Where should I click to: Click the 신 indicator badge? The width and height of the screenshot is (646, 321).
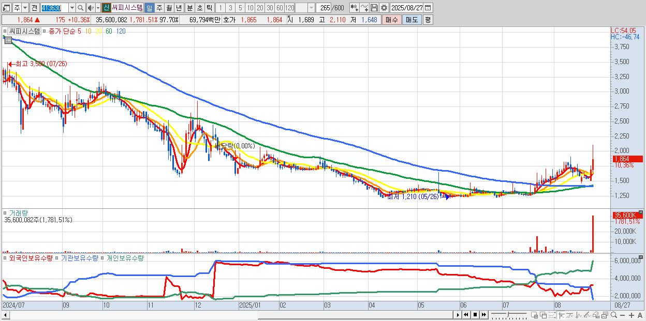106,8
